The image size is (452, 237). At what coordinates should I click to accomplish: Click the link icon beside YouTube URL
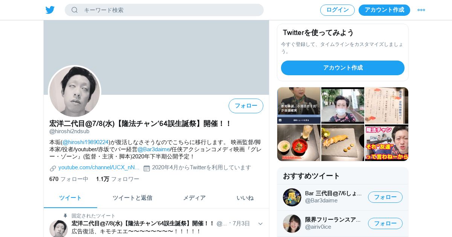53,168
